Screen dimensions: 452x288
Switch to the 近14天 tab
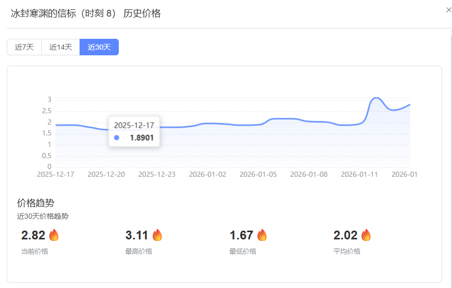[x=60, y=47]
